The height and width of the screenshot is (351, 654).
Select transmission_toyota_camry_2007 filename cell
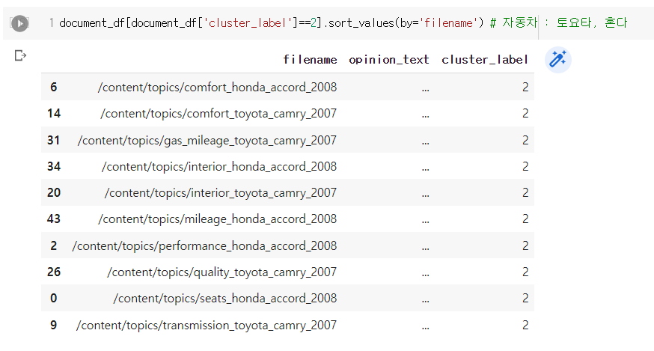click(207, 325)
